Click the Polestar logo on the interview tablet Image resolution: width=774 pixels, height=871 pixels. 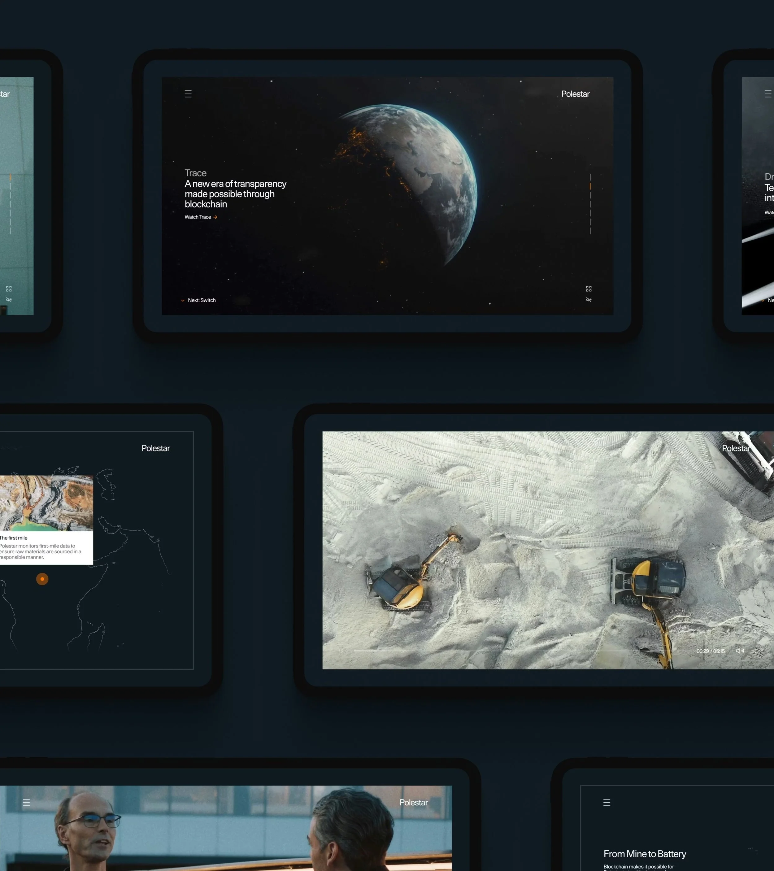pos(414,802)
